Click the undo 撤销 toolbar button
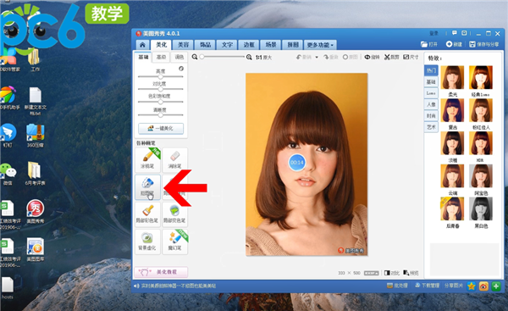 (304, 57)
